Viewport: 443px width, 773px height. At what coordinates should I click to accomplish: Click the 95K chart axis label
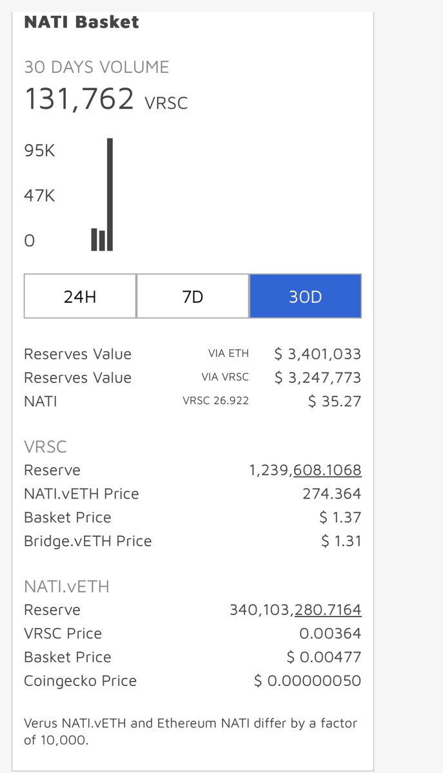tap(39, 151)
